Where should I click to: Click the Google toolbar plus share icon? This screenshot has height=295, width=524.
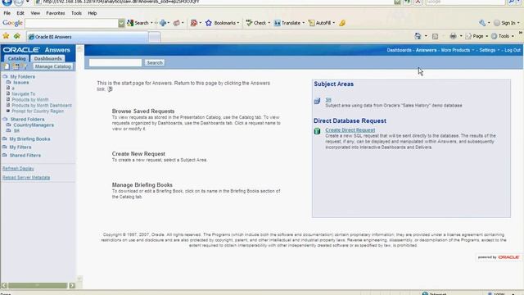[x=163, y=23]
